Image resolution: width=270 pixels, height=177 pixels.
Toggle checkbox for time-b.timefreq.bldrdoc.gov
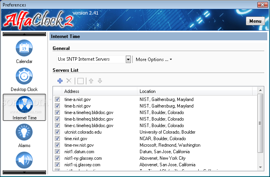58,119
